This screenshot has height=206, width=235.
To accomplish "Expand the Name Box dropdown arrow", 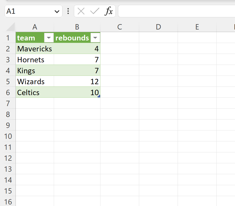I will pyautogui.click(x=57, y=11).
